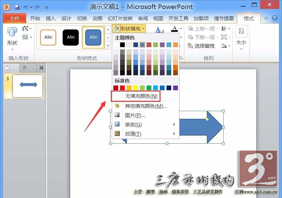This screenshot has height=198, width=282.
Task: Switch to the 动画 ribbon tab
Action: (97, 18)
